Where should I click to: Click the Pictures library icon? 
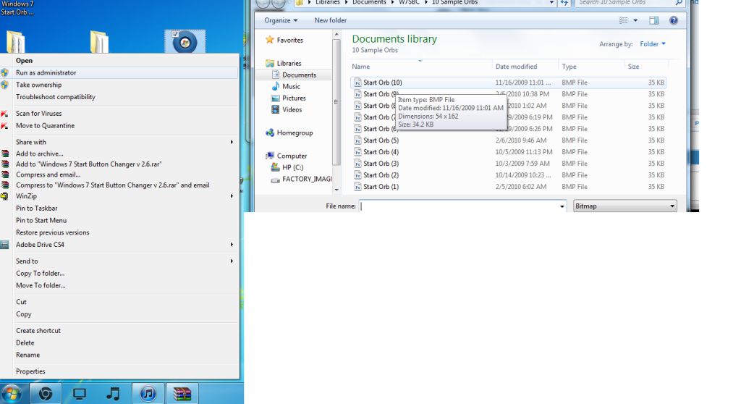pos(276,98)
